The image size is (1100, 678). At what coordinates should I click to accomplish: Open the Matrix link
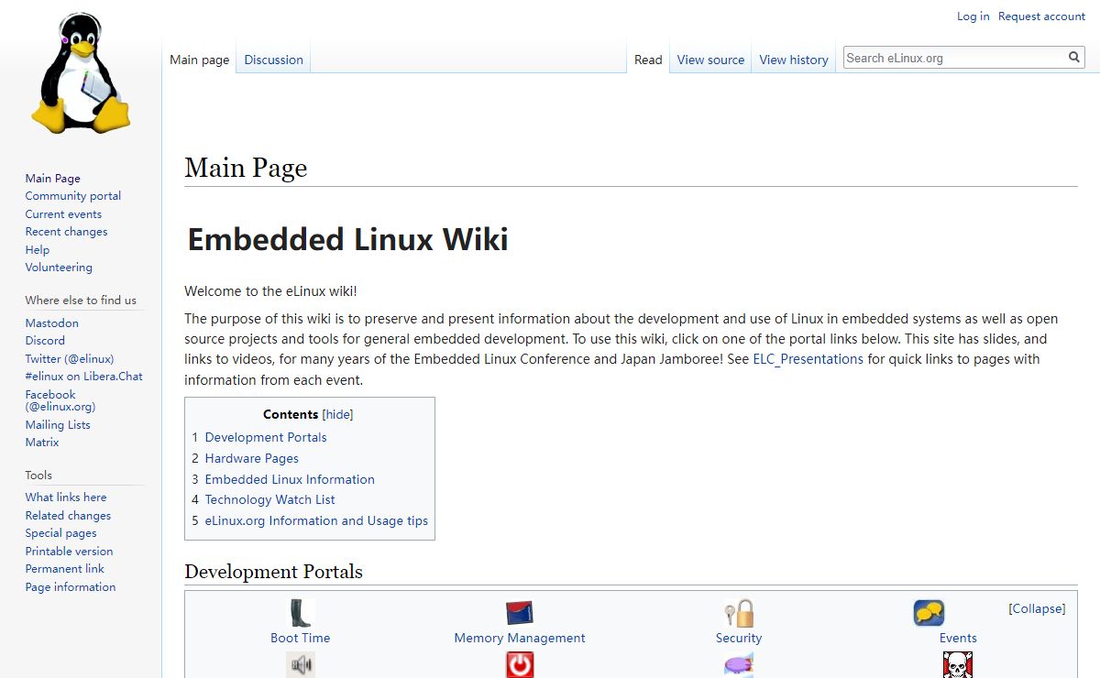[42, 443]
